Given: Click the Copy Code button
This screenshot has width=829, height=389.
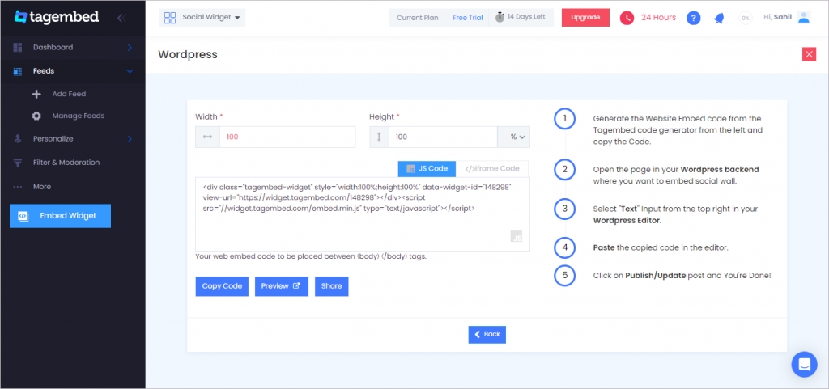Looking at the screenshot, I should (222, 286).
